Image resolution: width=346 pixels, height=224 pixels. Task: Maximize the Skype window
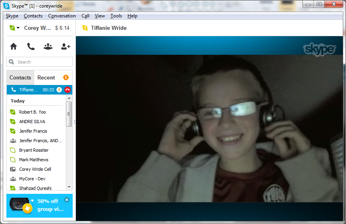[319, 4]
